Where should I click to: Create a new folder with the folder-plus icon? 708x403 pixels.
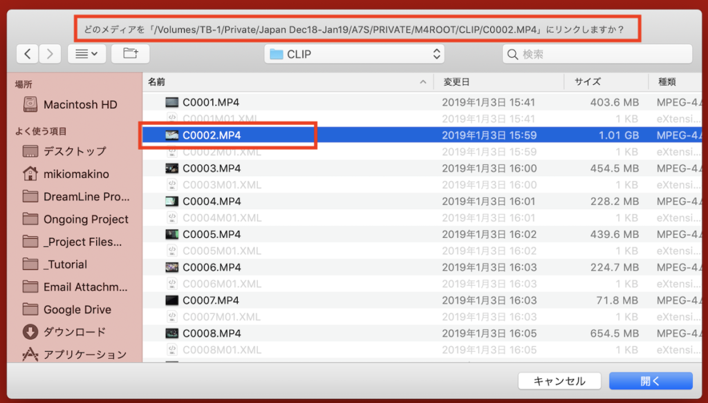(x=131, y=54)
